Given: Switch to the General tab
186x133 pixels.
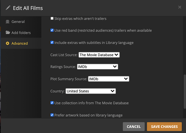Looking at the screenshot, I should click(18, 22).
